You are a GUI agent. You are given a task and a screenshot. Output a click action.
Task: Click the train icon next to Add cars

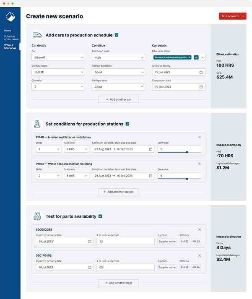click(37, 35)
